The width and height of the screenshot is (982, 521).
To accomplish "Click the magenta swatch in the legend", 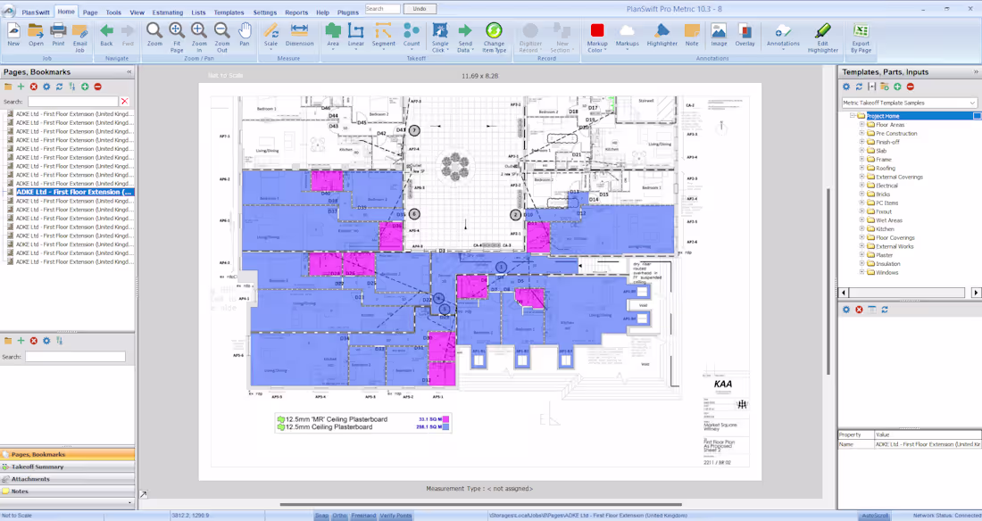I will click(445, 419).
